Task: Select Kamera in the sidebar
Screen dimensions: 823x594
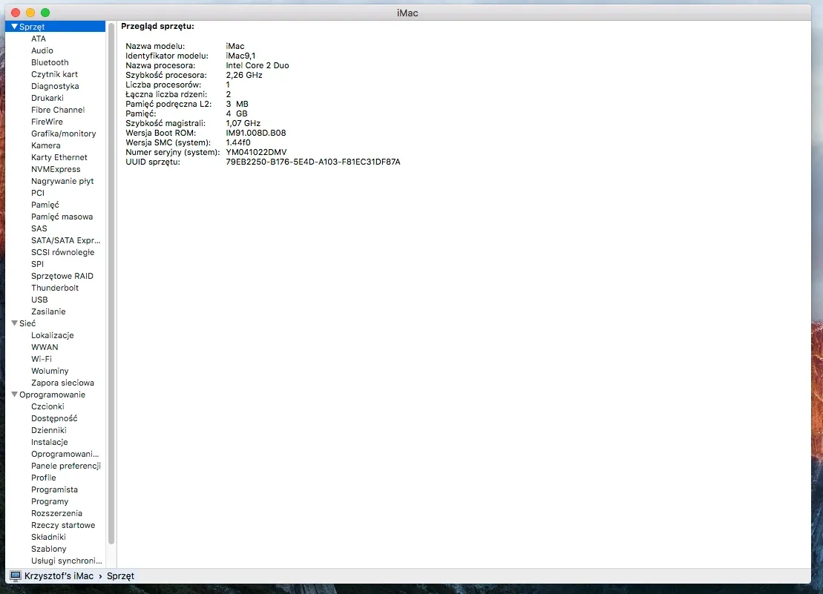Action: [x=46, y=146]
